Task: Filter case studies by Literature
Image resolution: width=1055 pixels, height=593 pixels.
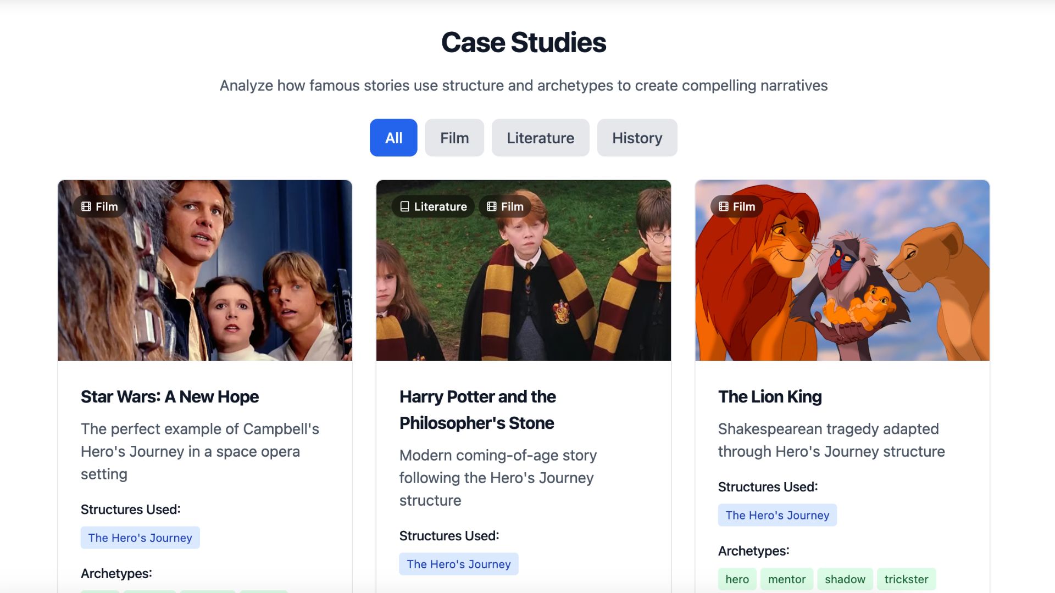Action: click(x=540, y=138)
